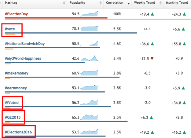The height and width of the screenshot is (138, 191).
Task: Click green monthly trend arrow for #IVoted
Action: (x=183, y=103)
